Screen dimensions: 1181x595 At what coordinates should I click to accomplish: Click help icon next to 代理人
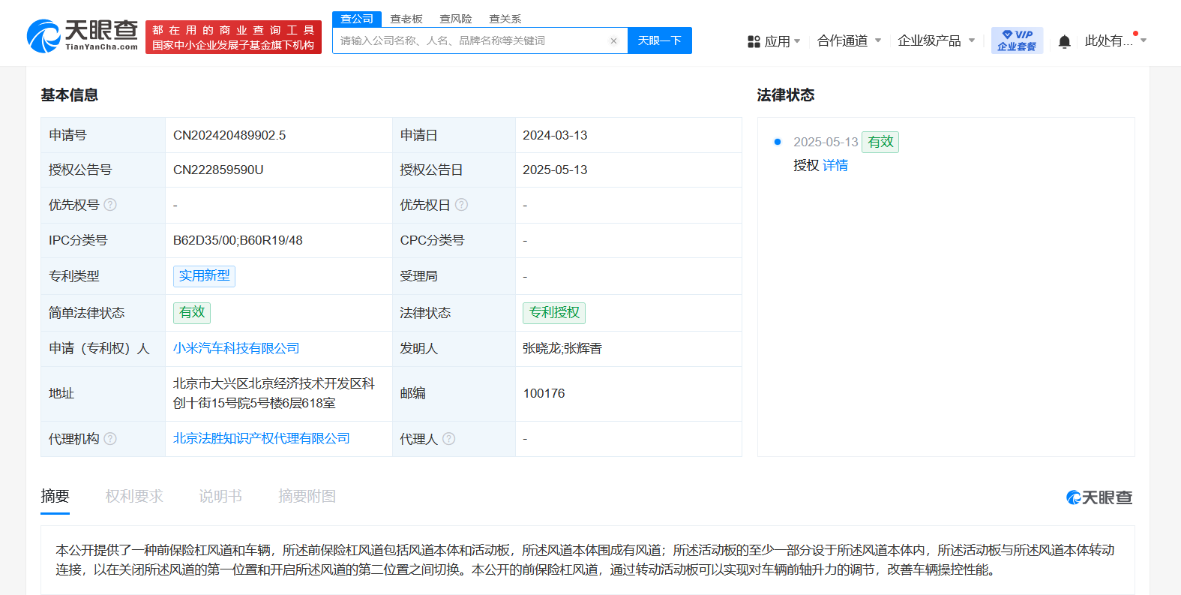pos(449,439)
